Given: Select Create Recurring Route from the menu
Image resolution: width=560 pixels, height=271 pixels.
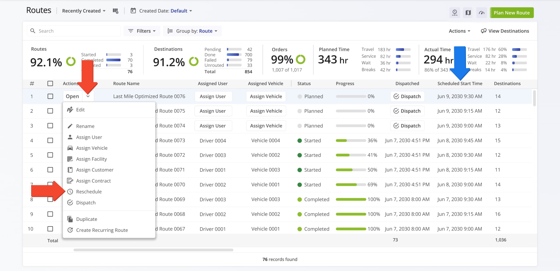Looking at the screenshot, I should (x=102, y=230).
